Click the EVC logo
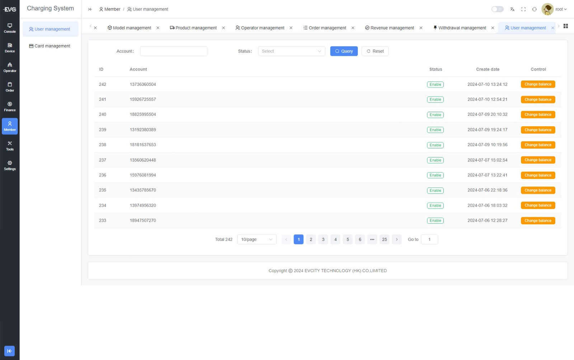 click(10, 9)
